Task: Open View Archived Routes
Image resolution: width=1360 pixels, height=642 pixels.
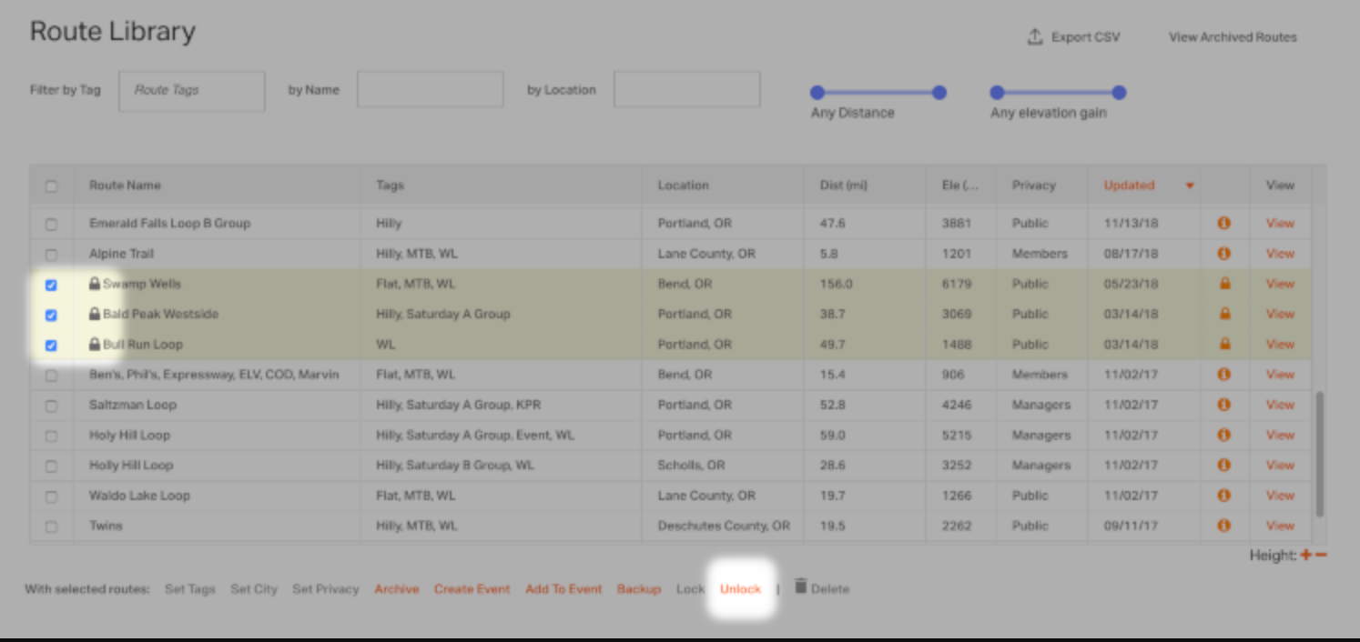Action: 1233,37
